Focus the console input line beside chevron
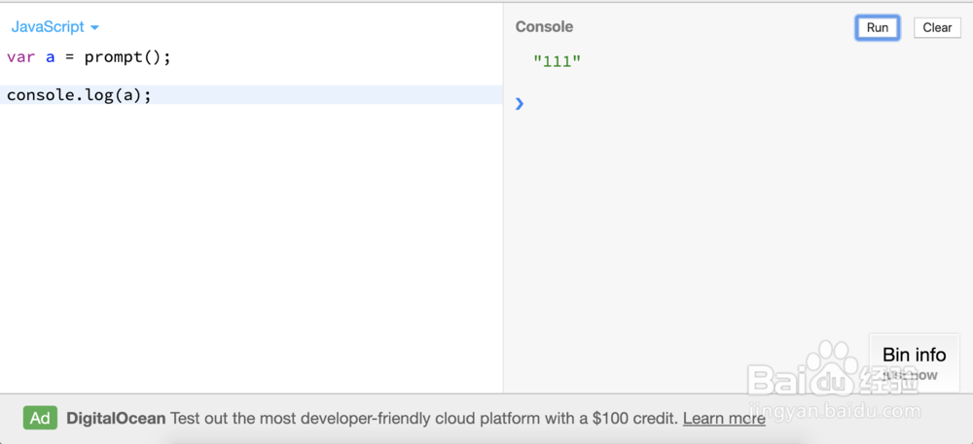 coord(681,103)
